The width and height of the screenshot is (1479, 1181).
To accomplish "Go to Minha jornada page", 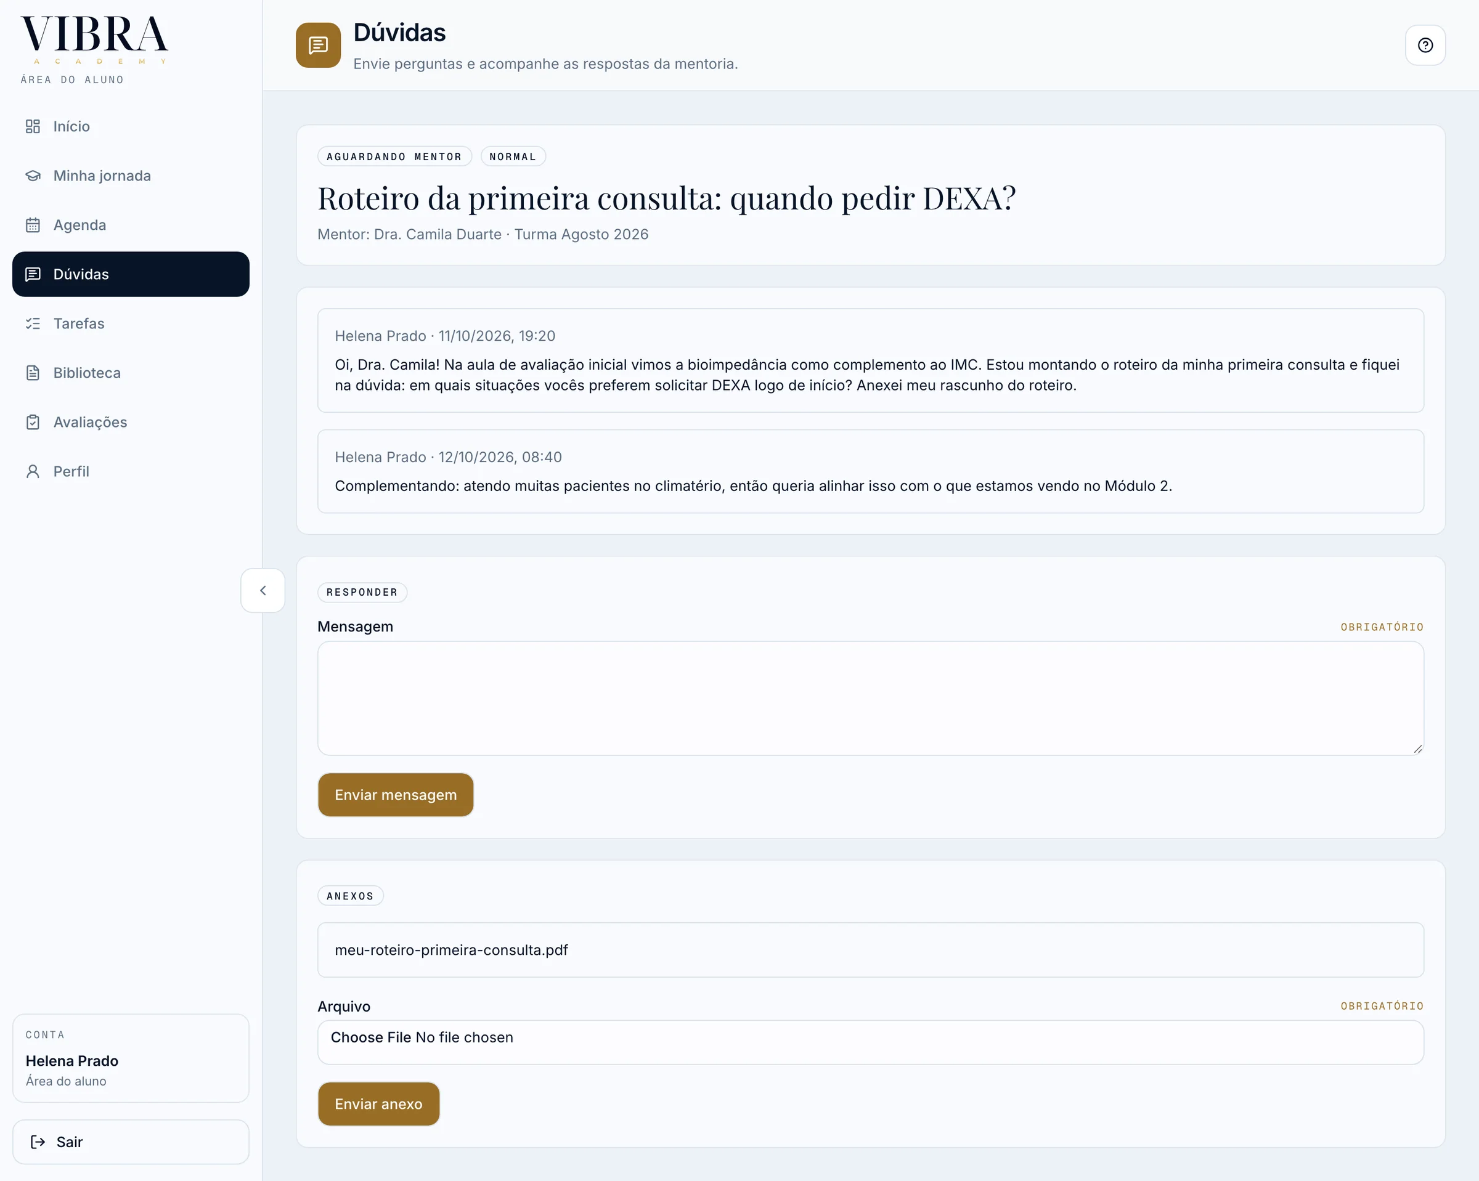I will pyautogui.click(x=131, y=176).
